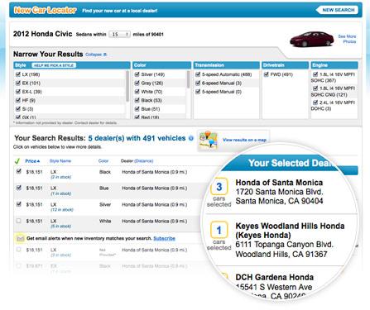
Task: Click the Style list scrollbar
Action: [127, 86]
